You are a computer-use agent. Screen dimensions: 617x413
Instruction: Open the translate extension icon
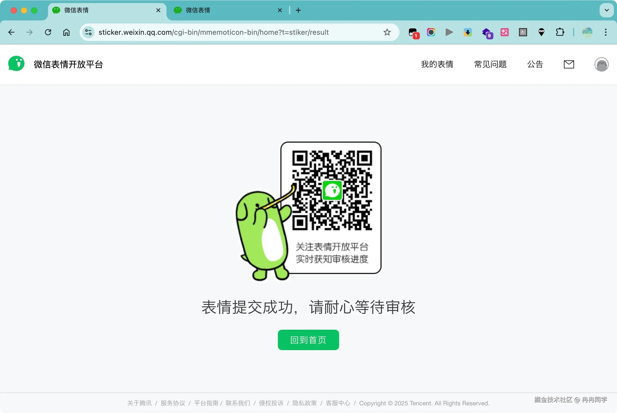(504, 32)
